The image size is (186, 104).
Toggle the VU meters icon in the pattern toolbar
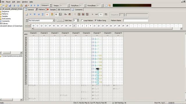(52, 14)
